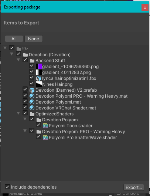
Task: Collapse the Backend Stuff folder
Action: pos(18,60)
